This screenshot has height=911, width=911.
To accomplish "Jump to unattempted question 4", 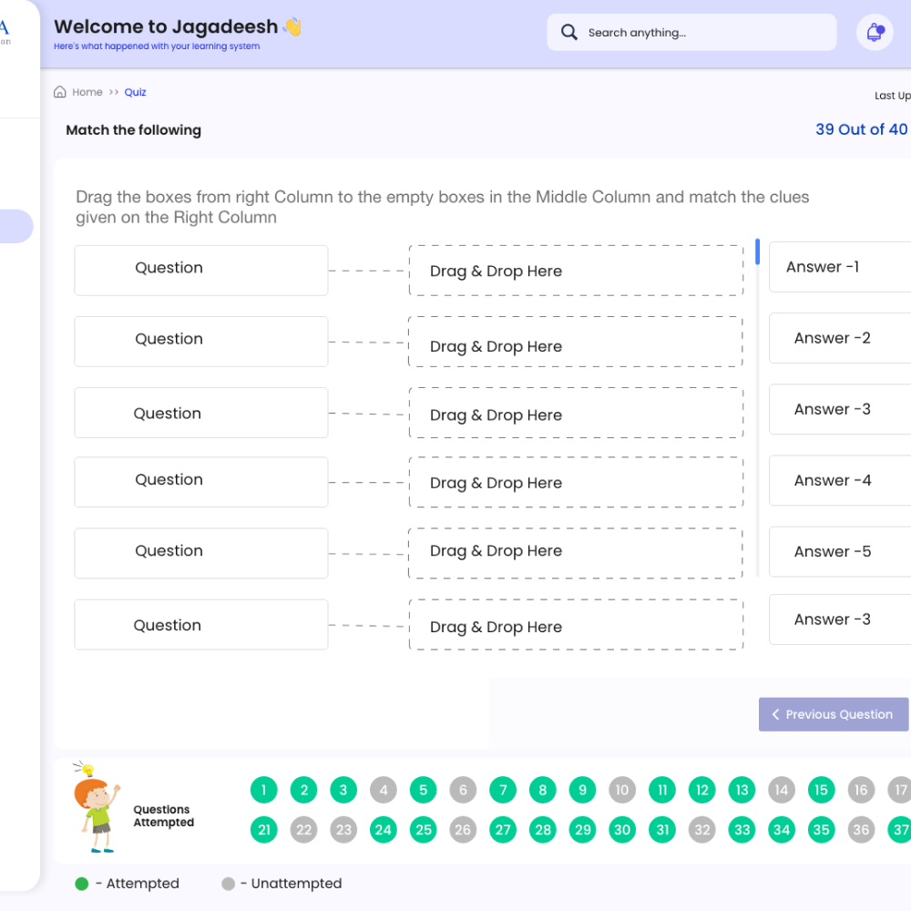I will coord(384,790).
